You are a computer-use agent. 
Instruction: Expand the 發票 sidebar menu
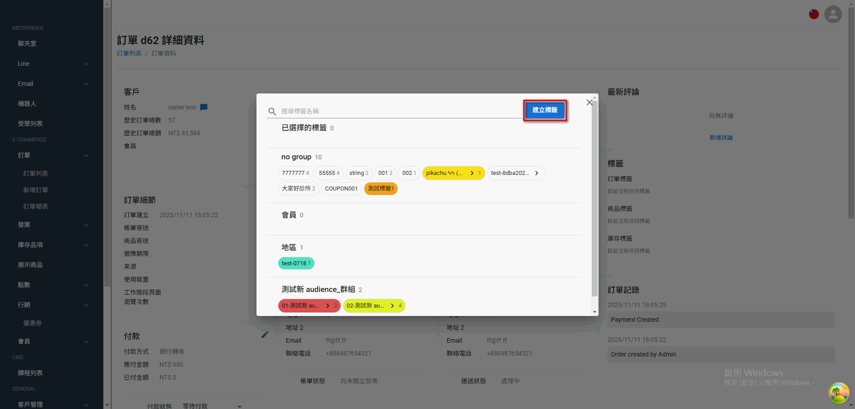pyautogui.click(x=86, y=225)
